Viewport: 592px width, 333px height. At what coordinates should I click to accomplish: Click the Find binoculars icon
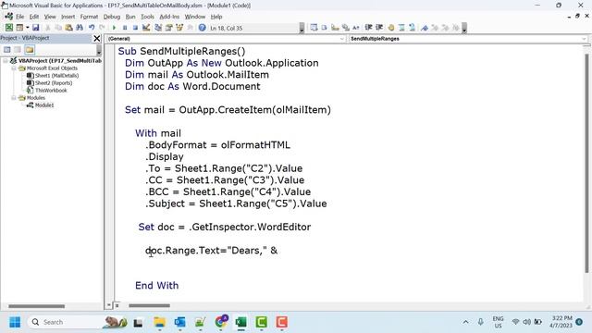click(80, 28)
